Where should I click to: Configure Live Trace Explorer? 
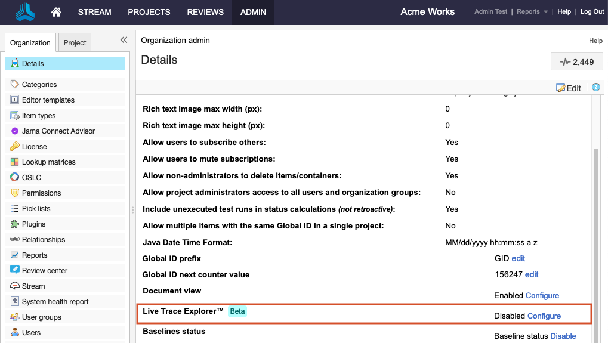coord(544,316)
